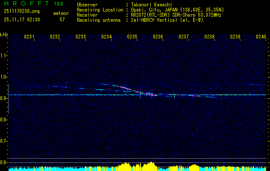The width and height of the screenshot is (270, 171).
Task: Click the kHz axis unit label
Action: pos(4,35)
